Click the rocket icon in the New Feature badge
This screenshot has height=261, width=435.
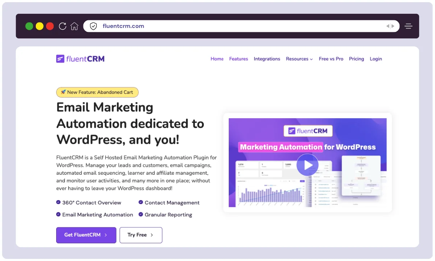(63, 92)
